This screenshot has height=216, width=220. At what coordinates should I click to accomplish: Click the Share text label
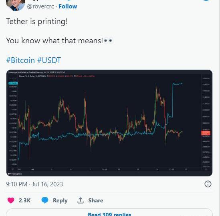pyautogui.click(x=95, y=200)
